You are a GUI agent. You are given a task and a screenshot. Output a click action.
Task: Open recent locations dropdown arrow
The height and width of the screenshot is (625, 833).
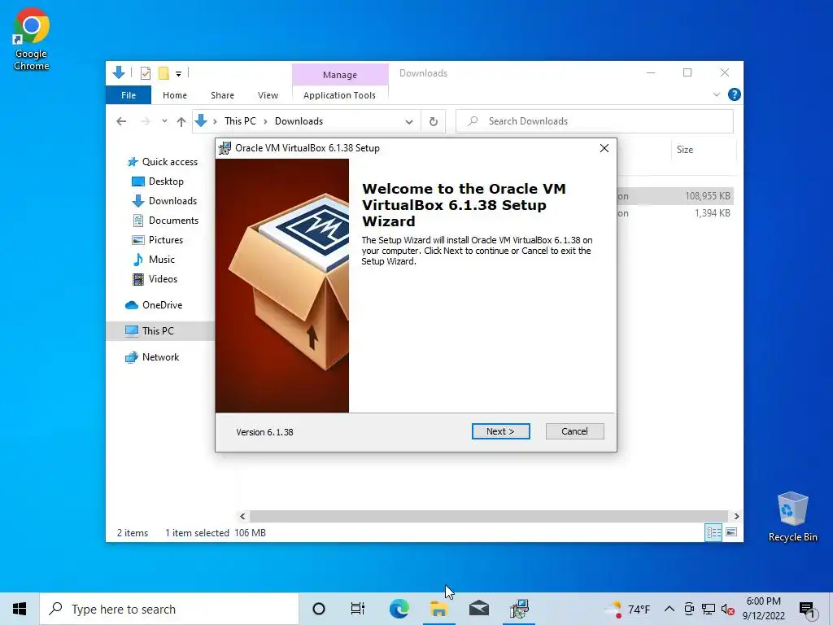click(x=164, y=121)
